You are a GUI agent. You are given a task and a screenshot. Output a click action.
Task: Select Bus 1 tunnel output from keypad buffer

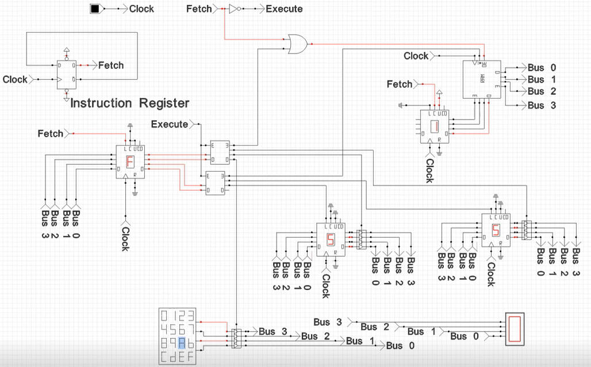[x=358, y=341]
